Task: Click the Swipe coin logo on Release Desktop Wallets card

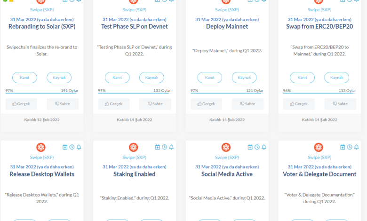Action: 41,147
